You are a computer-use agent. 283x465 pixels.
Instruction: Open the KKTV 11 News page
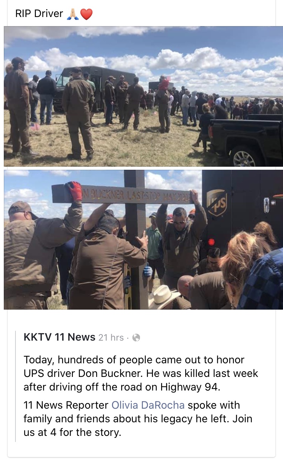(59, 337)
